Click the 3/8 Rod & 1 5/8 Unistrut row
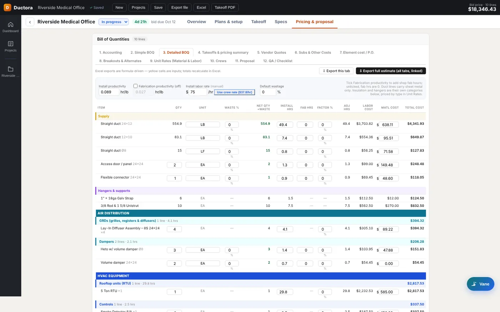Image resolution: width=500 pixels, height=312 pixels. [260, 206]
